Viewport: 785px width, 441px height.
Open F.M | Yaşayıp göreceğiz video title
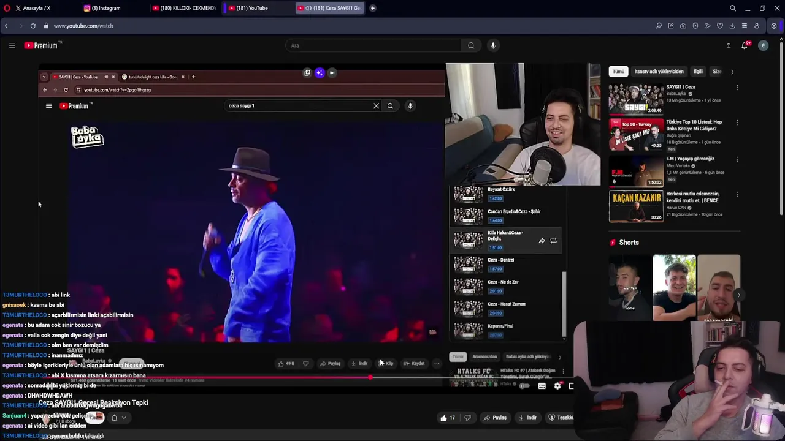click(691, 159)
